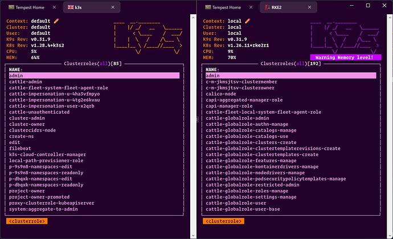Click the Warning Memory level banner
The width and height of the screenshot is (393, 239).
click(x=346, y=57)
